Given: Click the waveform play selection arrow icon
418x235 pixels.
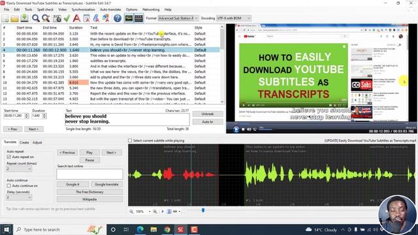Looking at the screenshot, I should pos(163,211).
